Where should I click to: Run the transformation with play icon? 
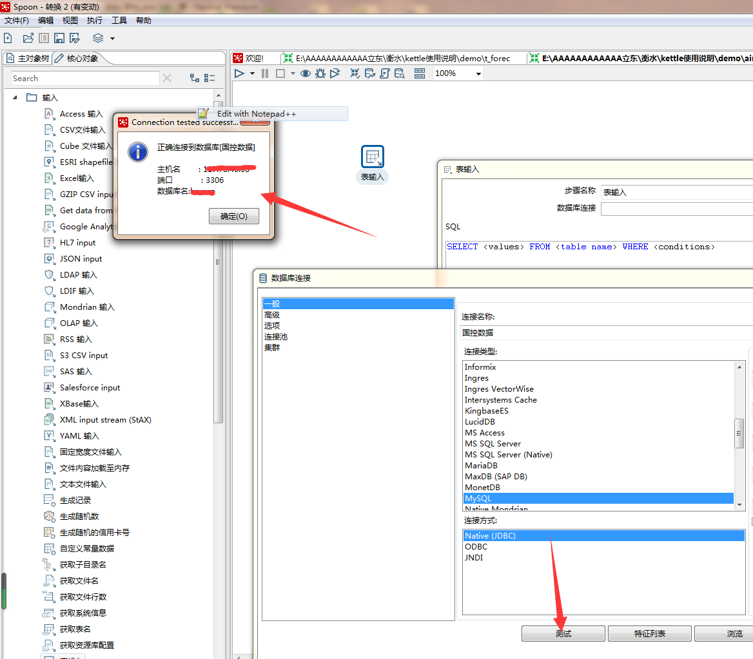pos(239,73)
